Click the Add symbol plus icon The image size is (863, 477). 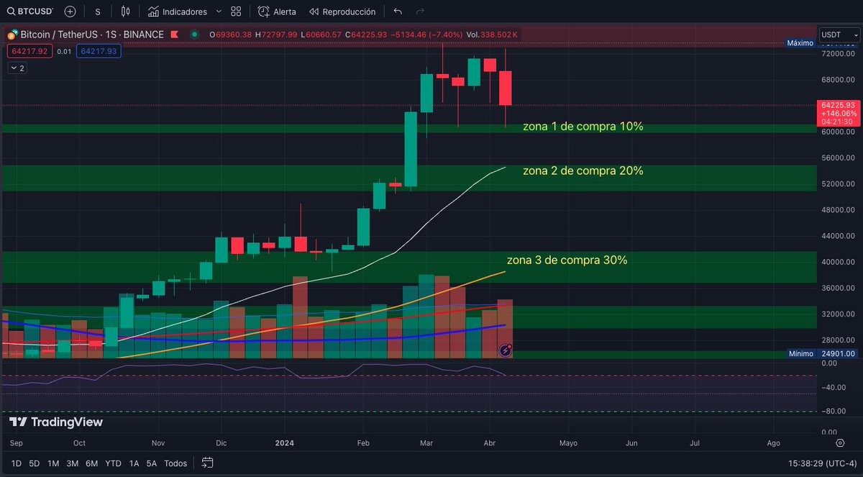70,12
